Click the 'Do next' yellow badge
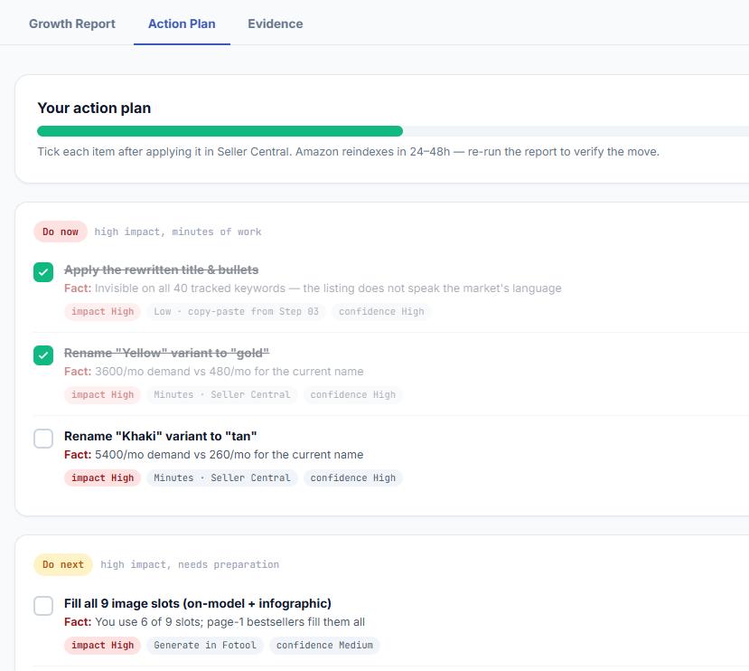 [63, 564]
